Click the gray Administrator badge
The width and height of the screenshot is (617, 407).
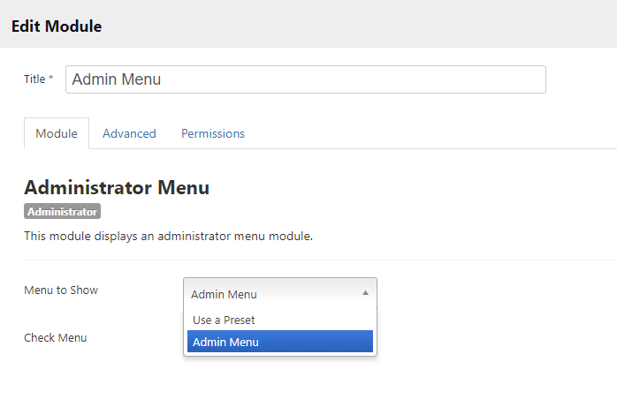coord(62,212)
